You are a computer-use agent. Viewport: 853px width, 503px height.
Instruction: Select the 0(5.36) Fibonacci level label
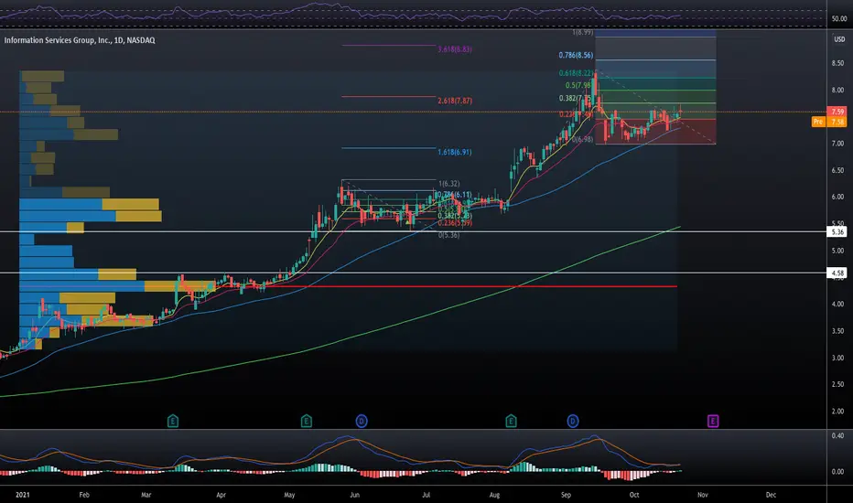coord(448,235)
